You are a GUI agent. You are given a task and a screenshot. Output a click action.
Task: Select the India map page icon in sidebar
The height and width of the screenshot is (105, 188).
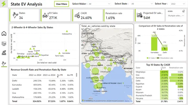4,64
